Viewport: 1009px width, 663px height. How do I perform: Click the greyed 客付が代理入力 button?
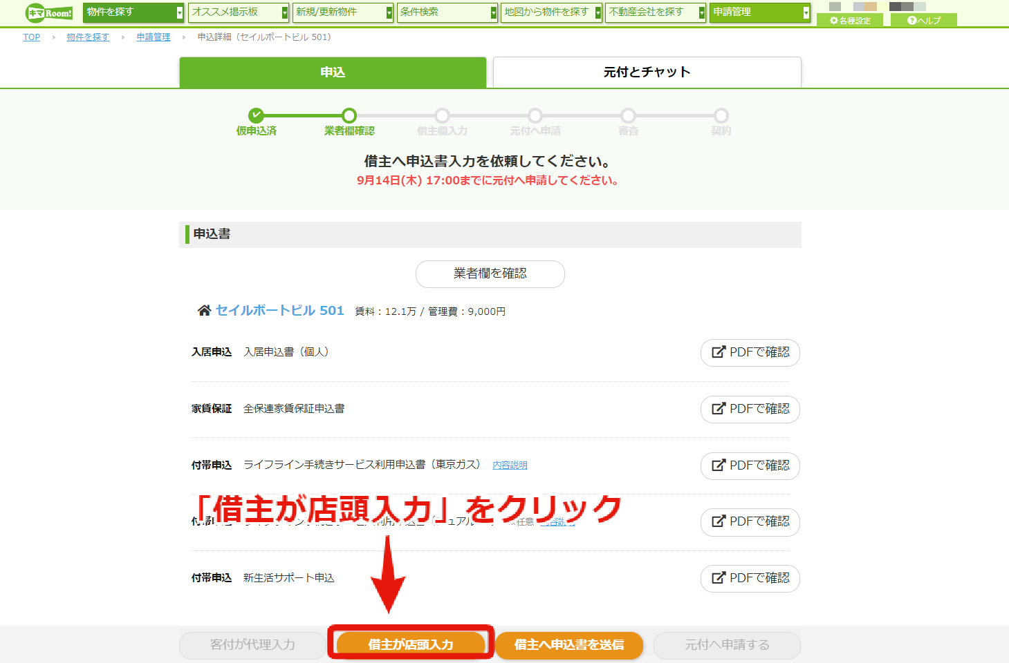pos(253,645)
